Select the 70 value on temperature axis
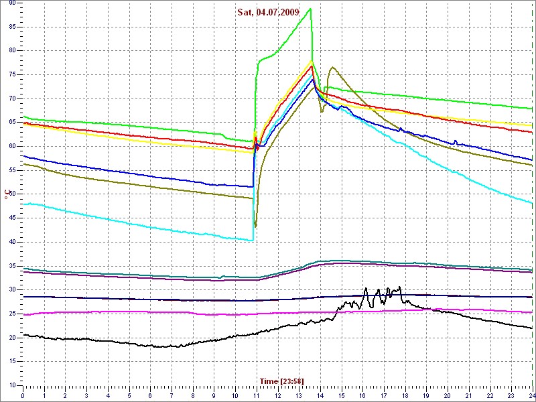536x402 pixels. pyautogui.click(x=12, y=98)
